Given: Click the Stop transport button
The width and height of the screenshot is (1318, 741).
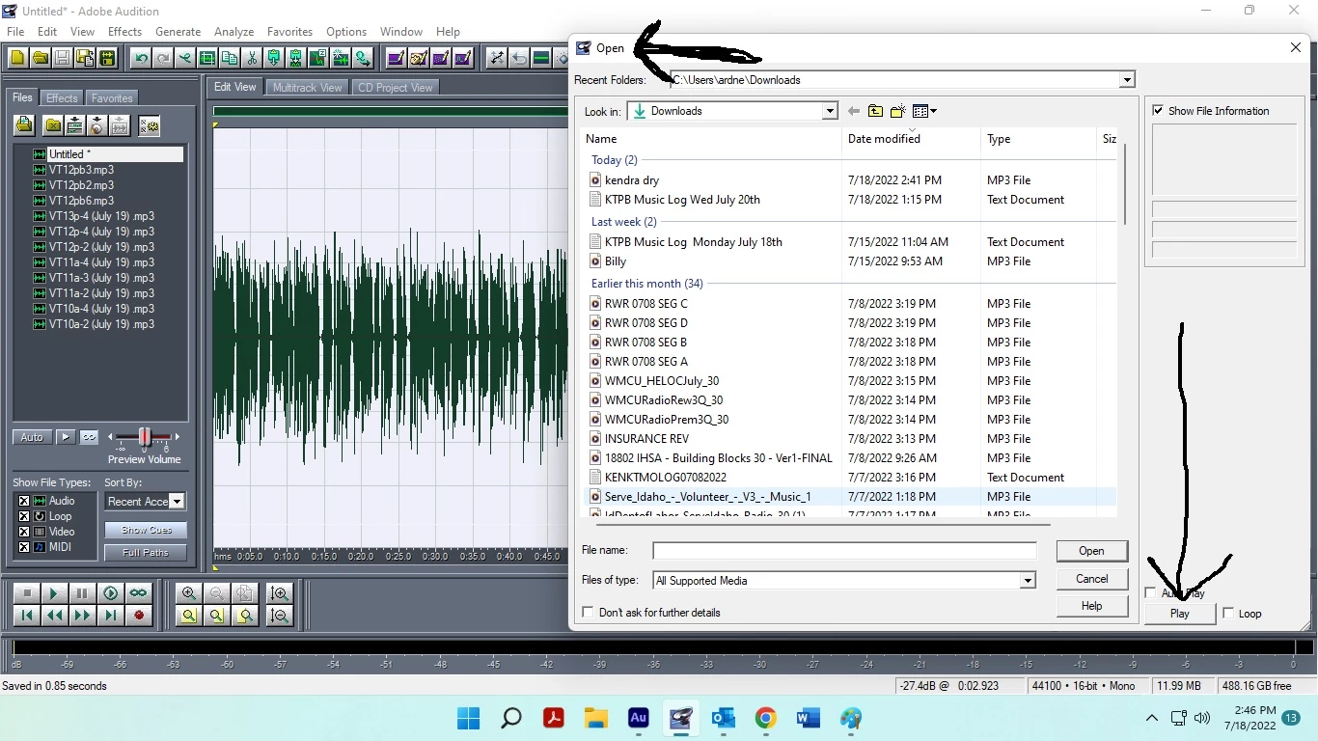Looking at the screenshot, I should tap(27, 593).
